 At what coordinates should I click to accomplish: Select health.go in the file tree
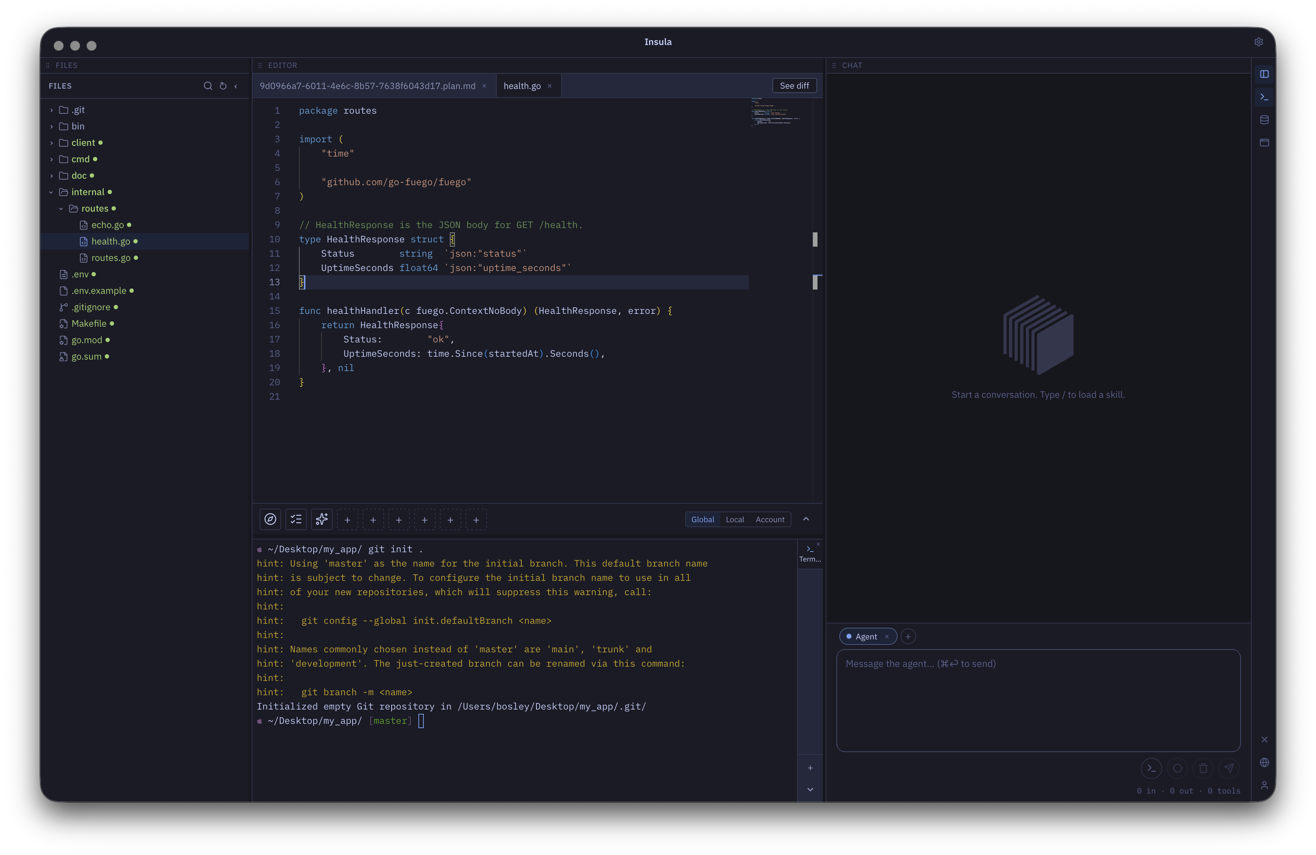pyautogui.click(x=145, y=242)
